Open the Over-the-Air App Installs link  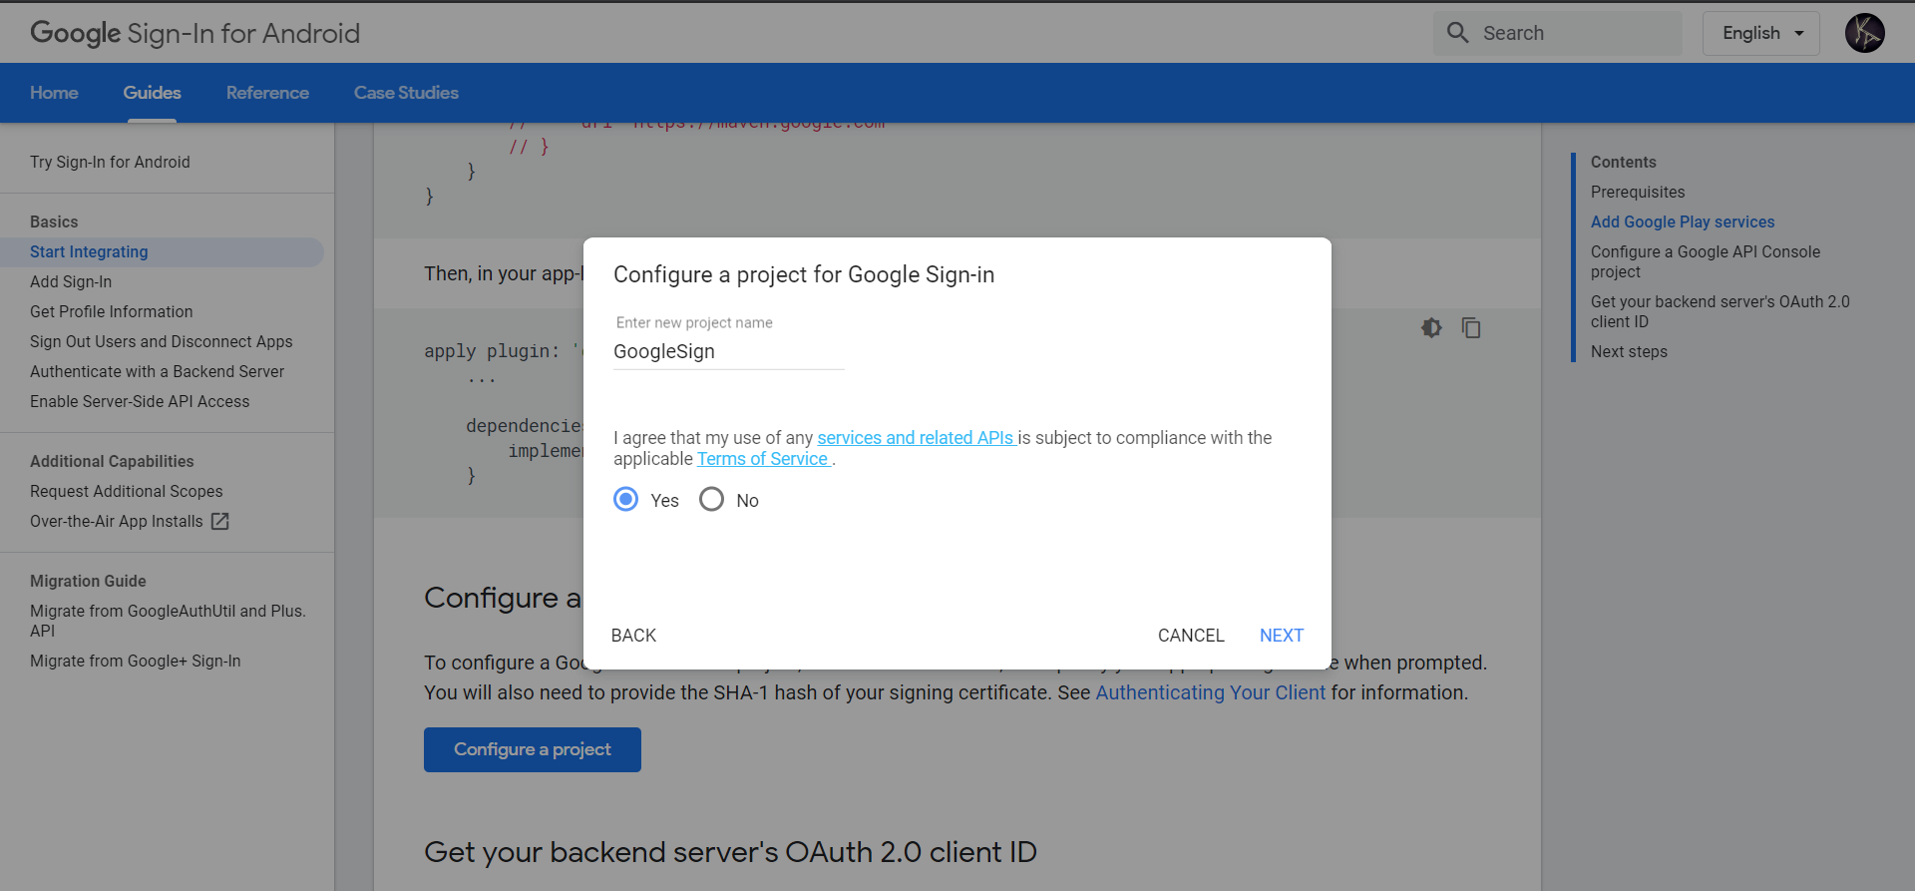coord(130,521)
